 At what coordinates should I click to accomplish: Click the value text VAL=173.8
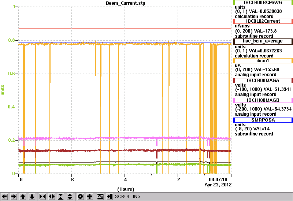coord(266,31)
